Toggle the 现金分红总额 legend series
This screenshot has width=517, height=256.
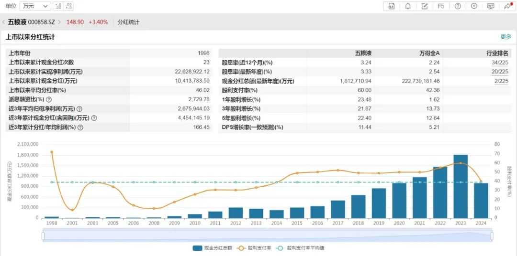click(x=205, y=248)
